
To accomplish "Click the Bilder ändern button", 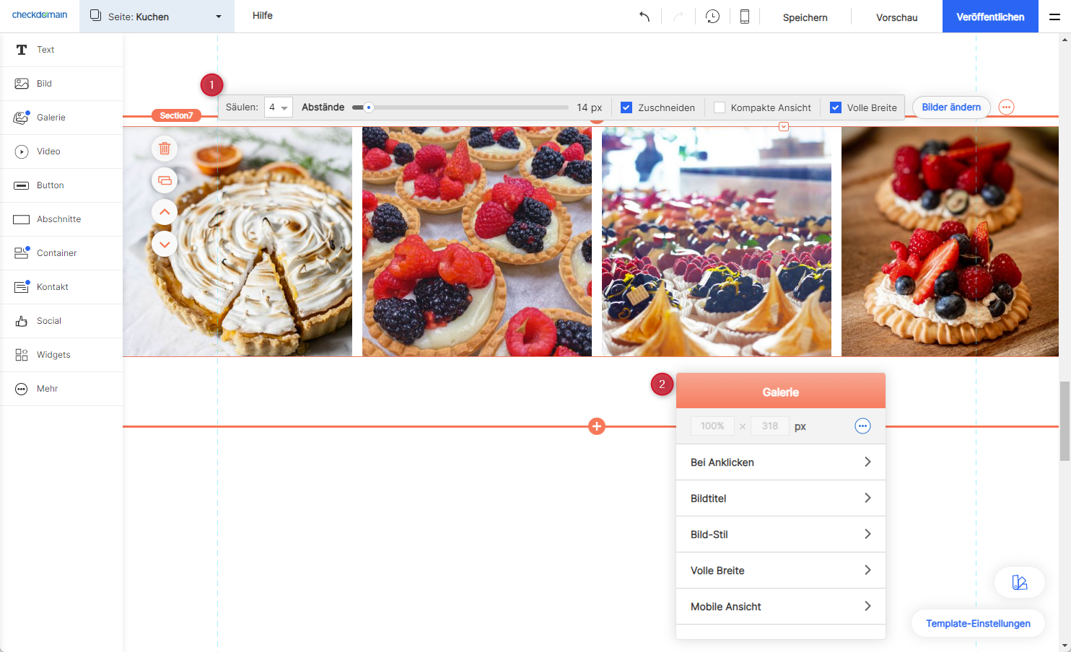I will [x=950, y=107].
